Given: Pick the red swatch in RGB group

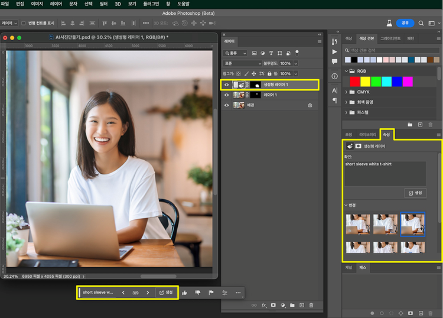Looking at the screenshot, I should coord(355,82).
